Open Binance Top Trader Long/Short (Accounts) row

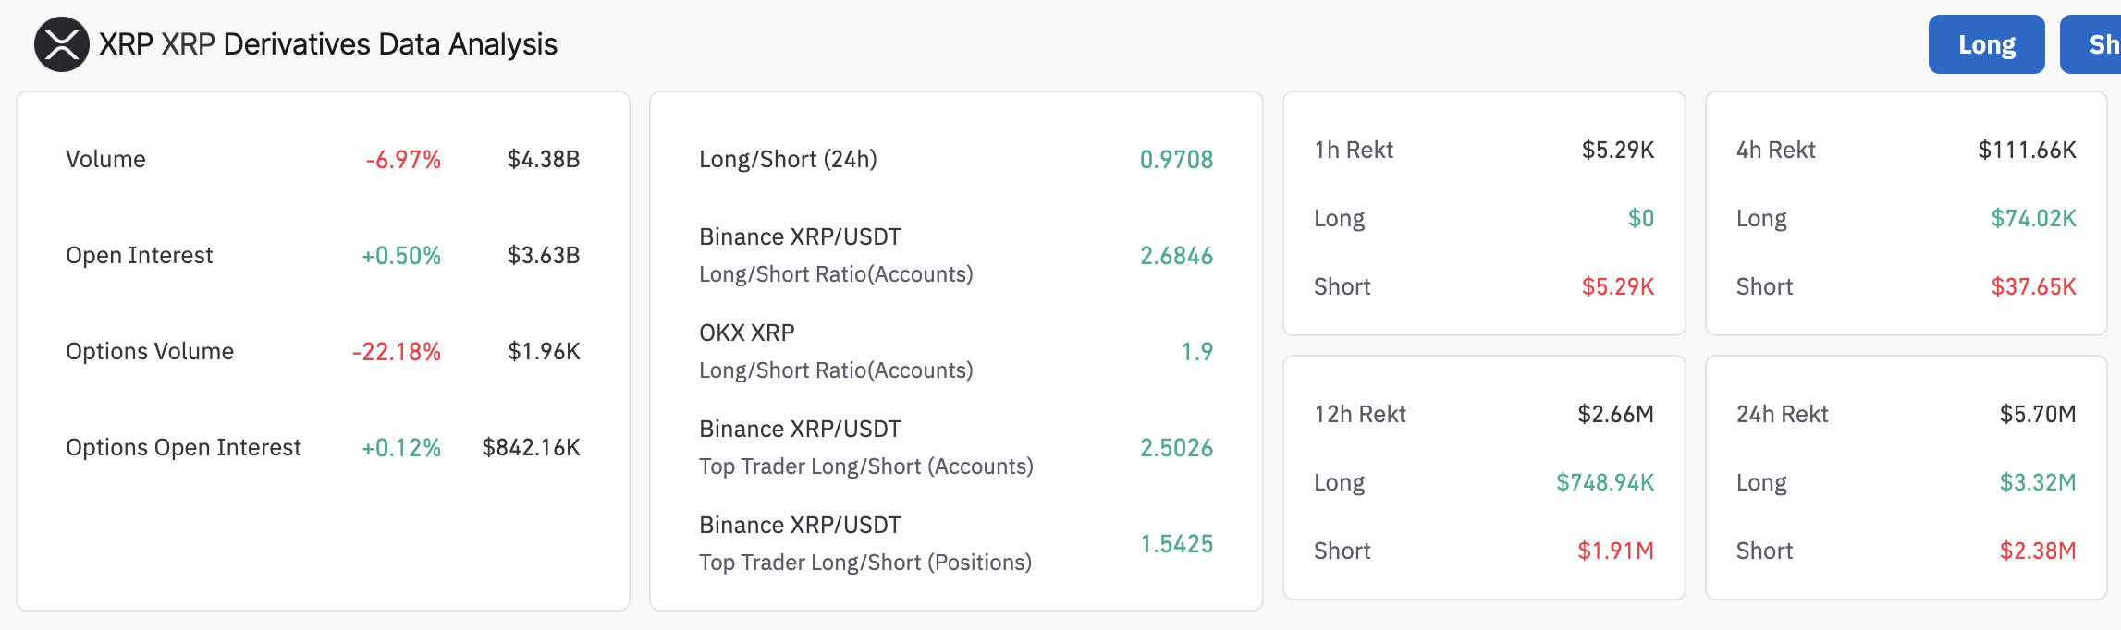point(956,447)
